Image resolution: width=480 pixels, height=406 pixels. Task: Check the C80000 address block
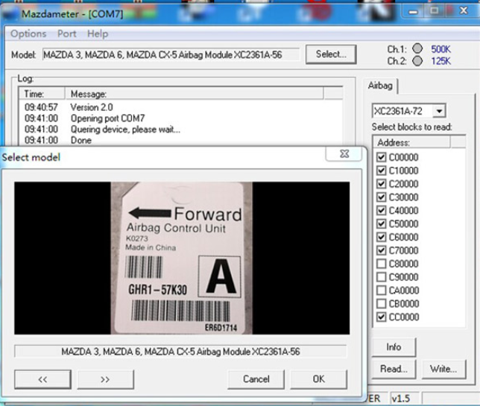point(381,264)
